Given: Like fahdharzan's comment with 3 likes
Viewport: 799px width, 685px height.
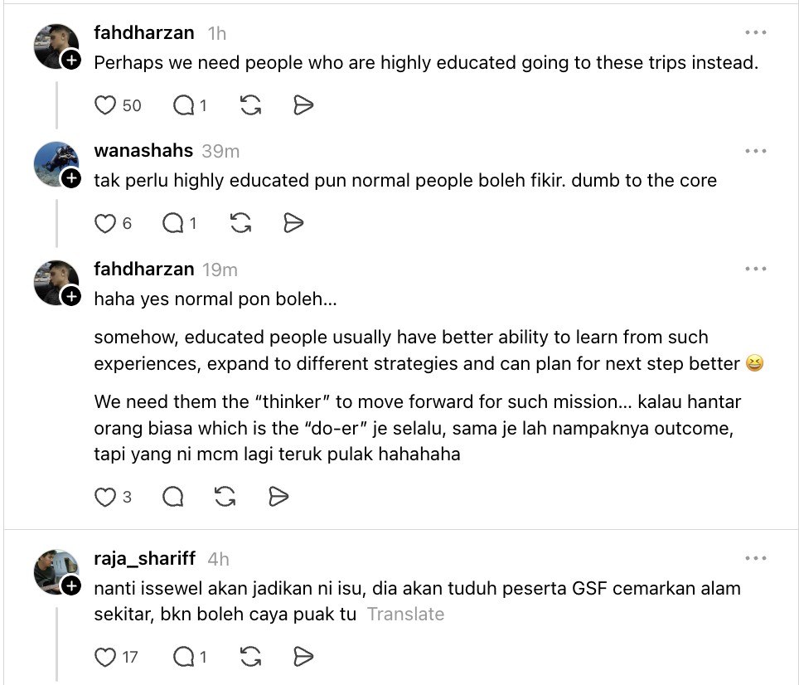Looking at the screenshot, I should [x=105, y=497].
